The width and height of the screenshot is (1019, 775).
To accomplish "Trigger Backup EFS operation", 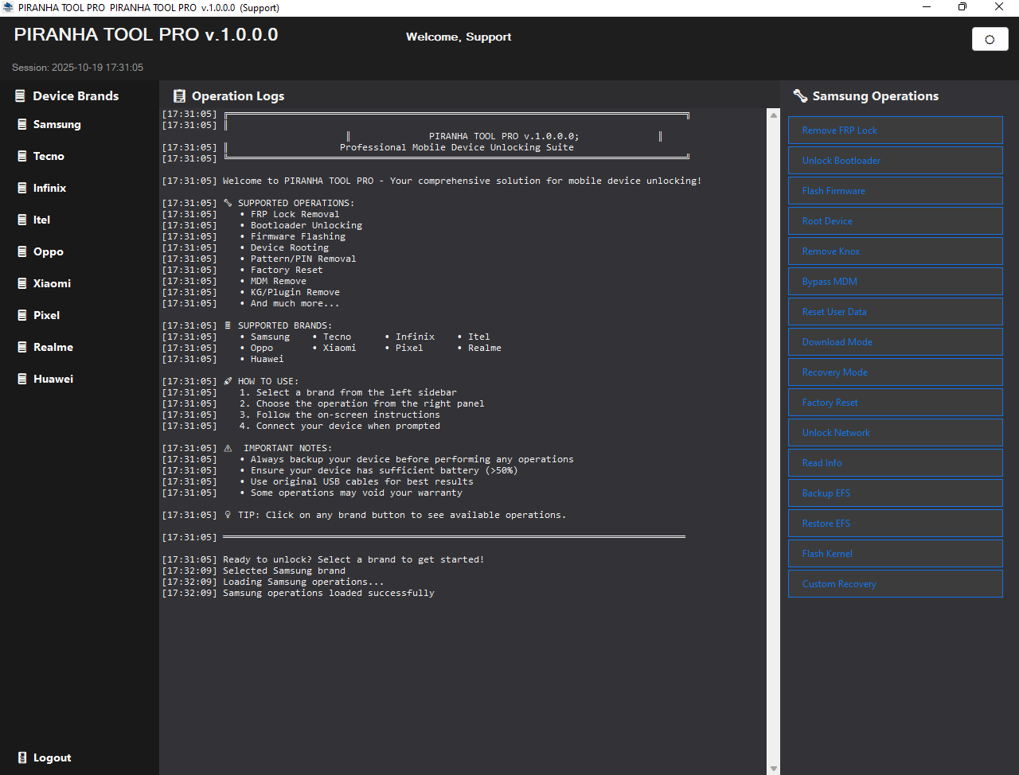I will [x=895, y=493].
